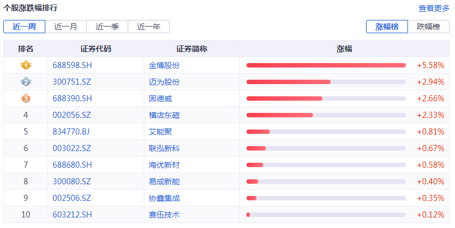The image size is (455, 228).
Task: Click the bronze third-place medal icon
Action: 25,99
